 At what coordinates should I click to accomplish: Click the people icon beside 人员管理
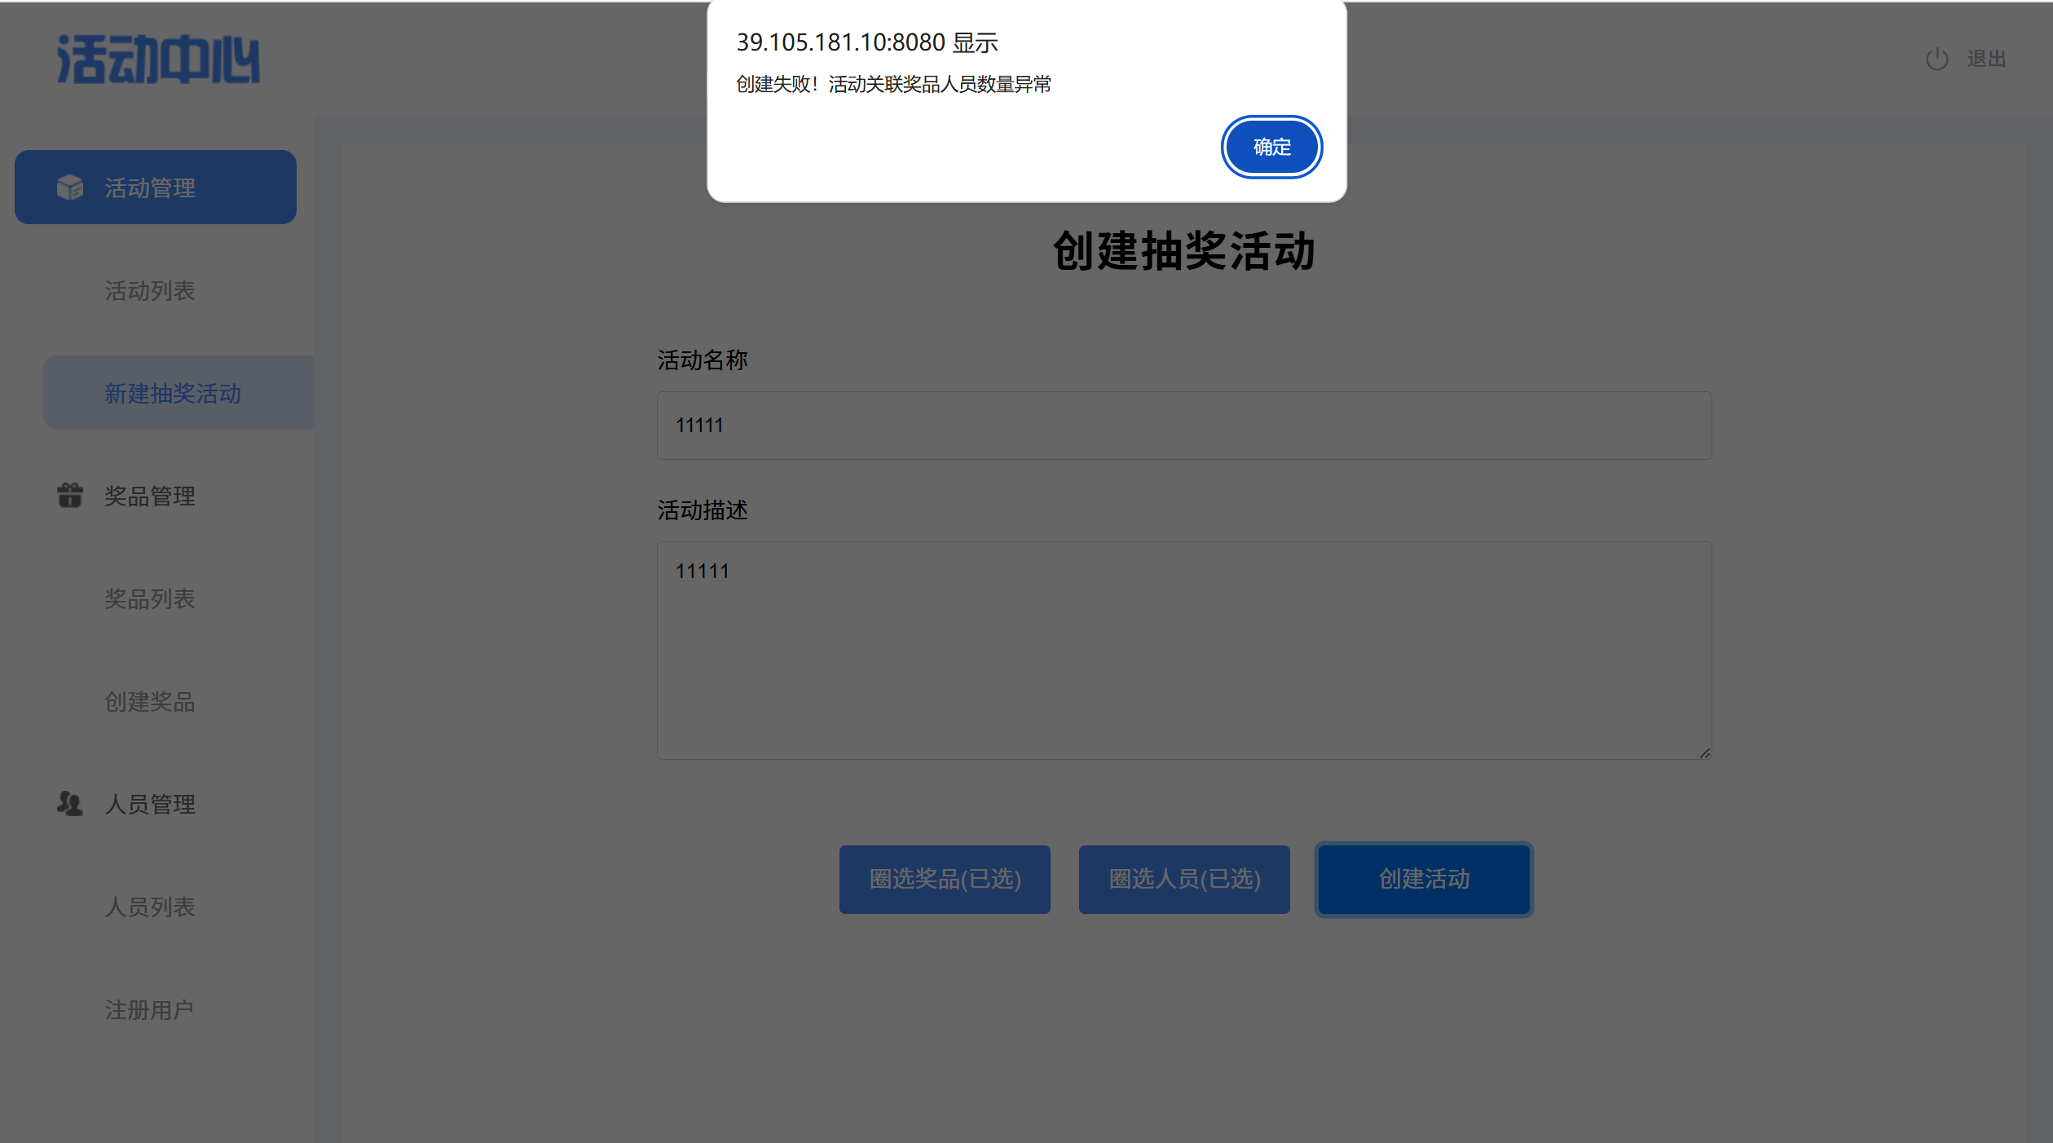[70, 804]
